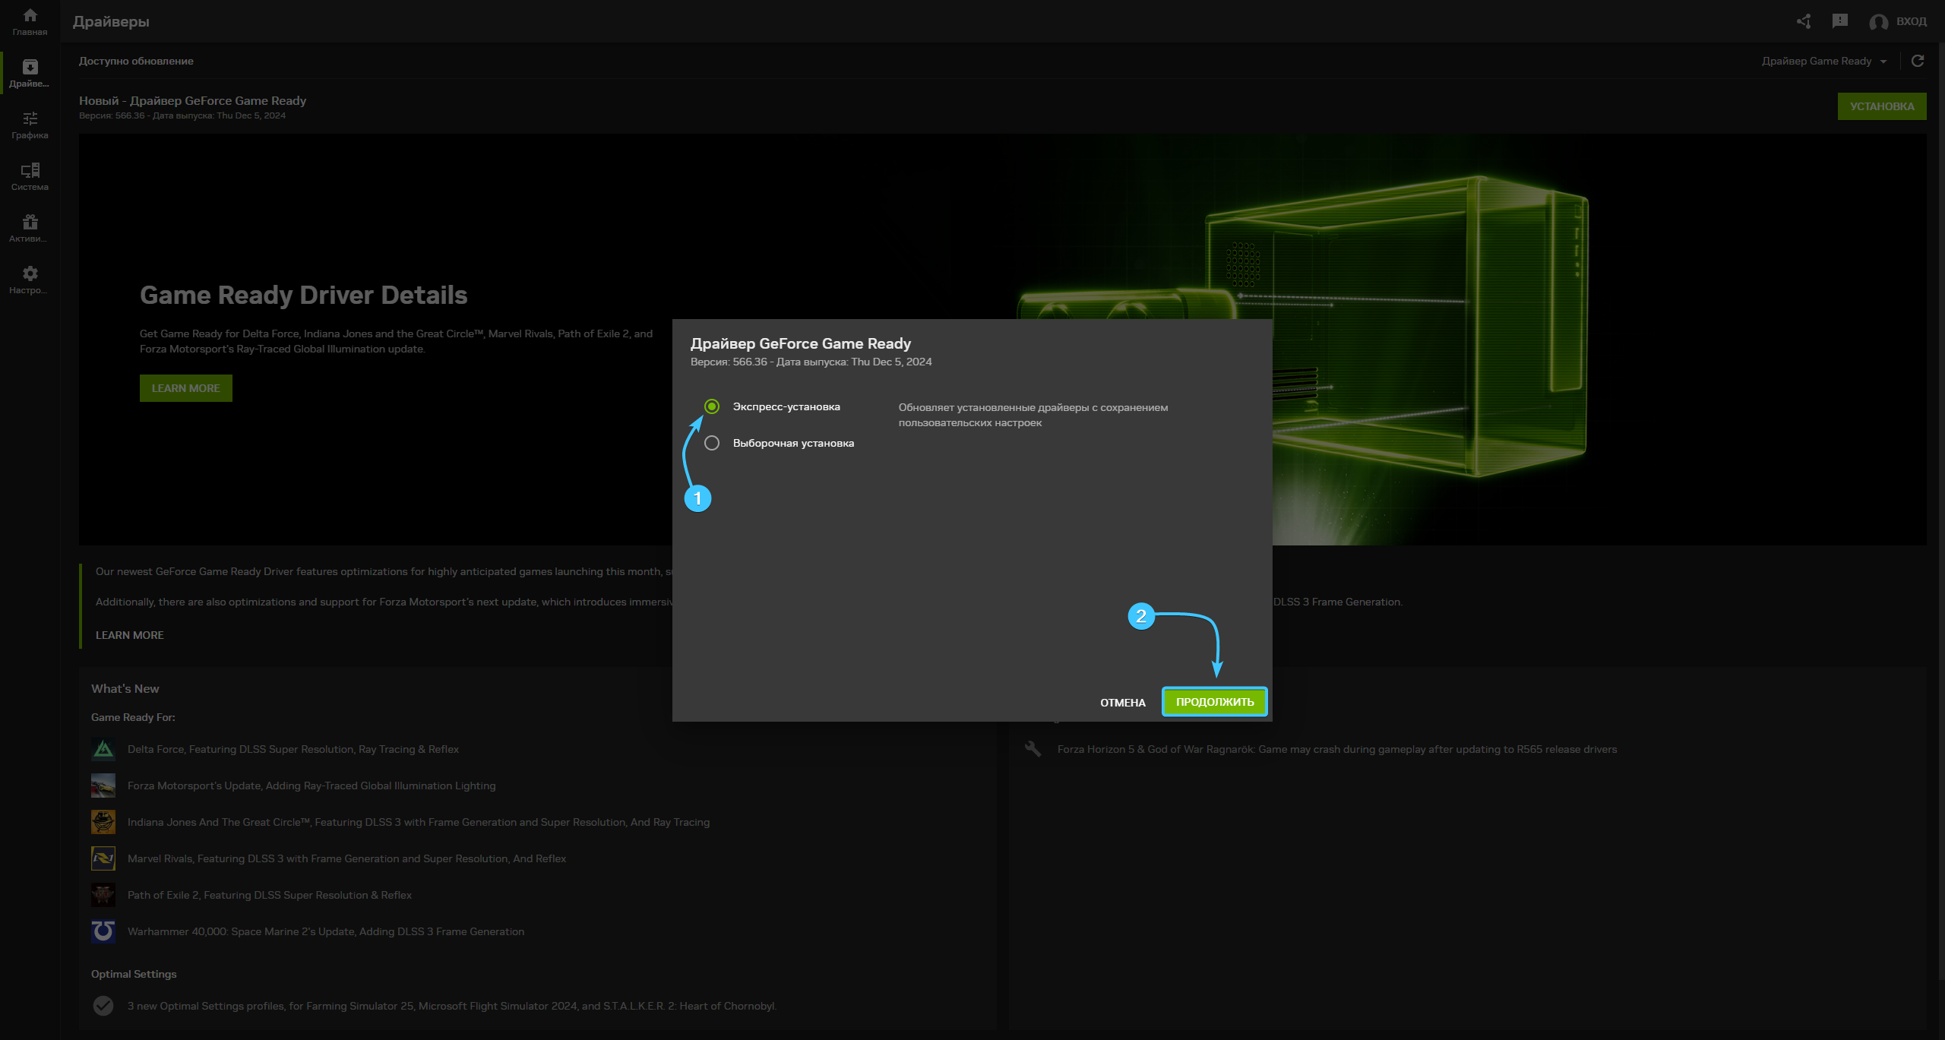The height and width of the screenshot is (1040, 1945).
Task: Click Forza Horizon 5 & God of War fix text
Action: [1337, 749]
